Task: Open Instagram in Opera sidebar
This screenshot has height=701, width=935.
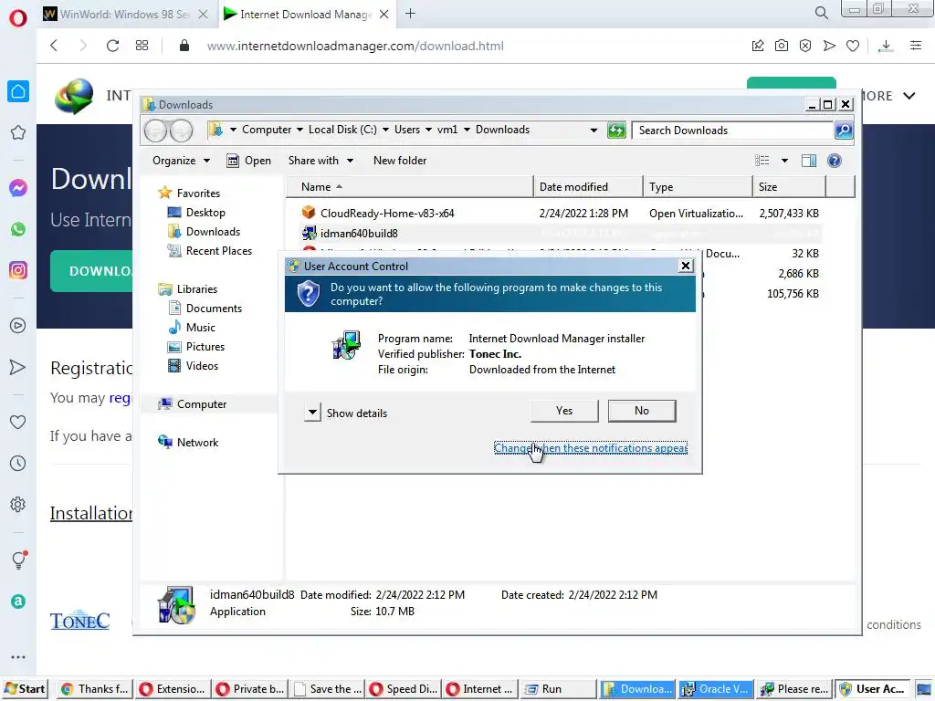Action: point(18,270)
